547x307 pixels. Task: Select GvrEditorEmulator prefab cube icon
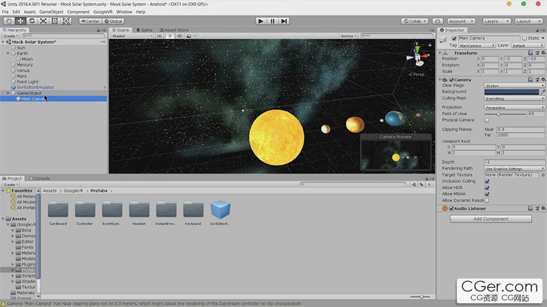[220, 210]
